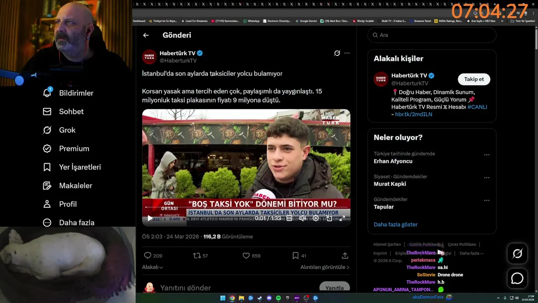Open the Google Gemini bookmark
Image resolution: width=538 pixels, height=303 pixels.
pos(306,21)
